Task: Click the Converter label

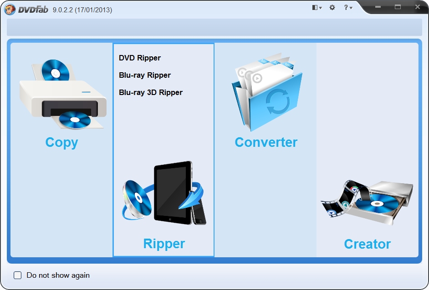Action: click(x=266, y=142)
